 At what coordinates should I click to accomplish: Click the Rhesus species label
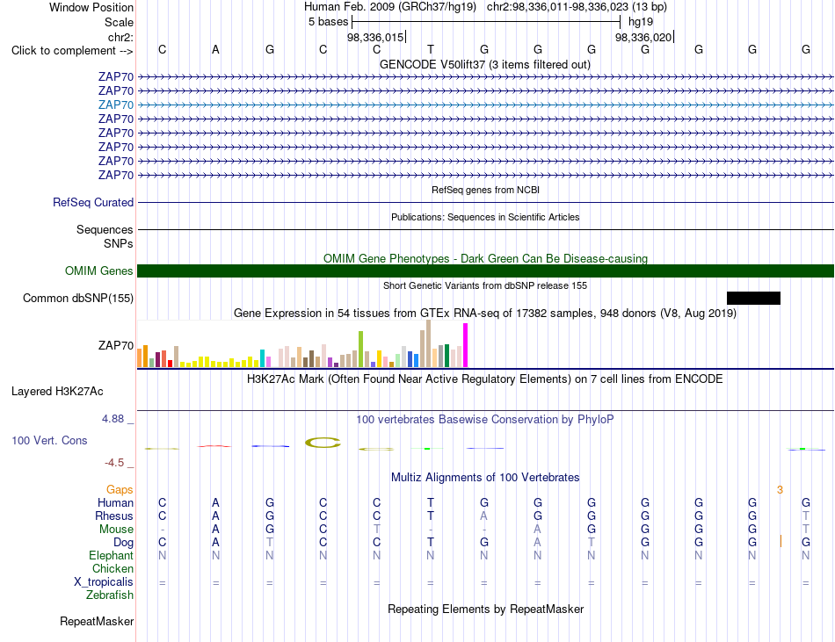114,516
